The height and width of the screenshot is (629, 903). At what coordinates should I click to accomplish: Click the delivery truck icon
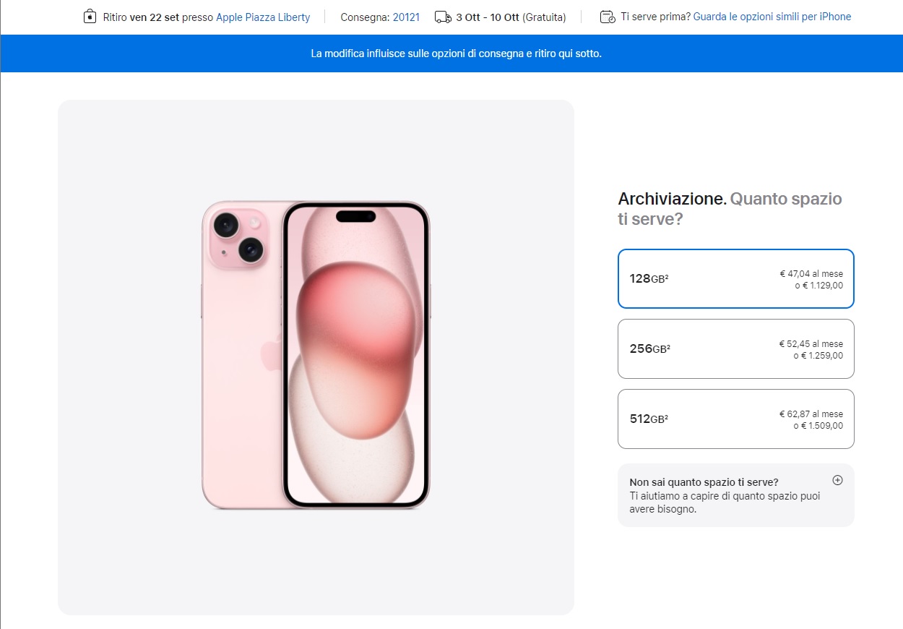coord(443,17)
